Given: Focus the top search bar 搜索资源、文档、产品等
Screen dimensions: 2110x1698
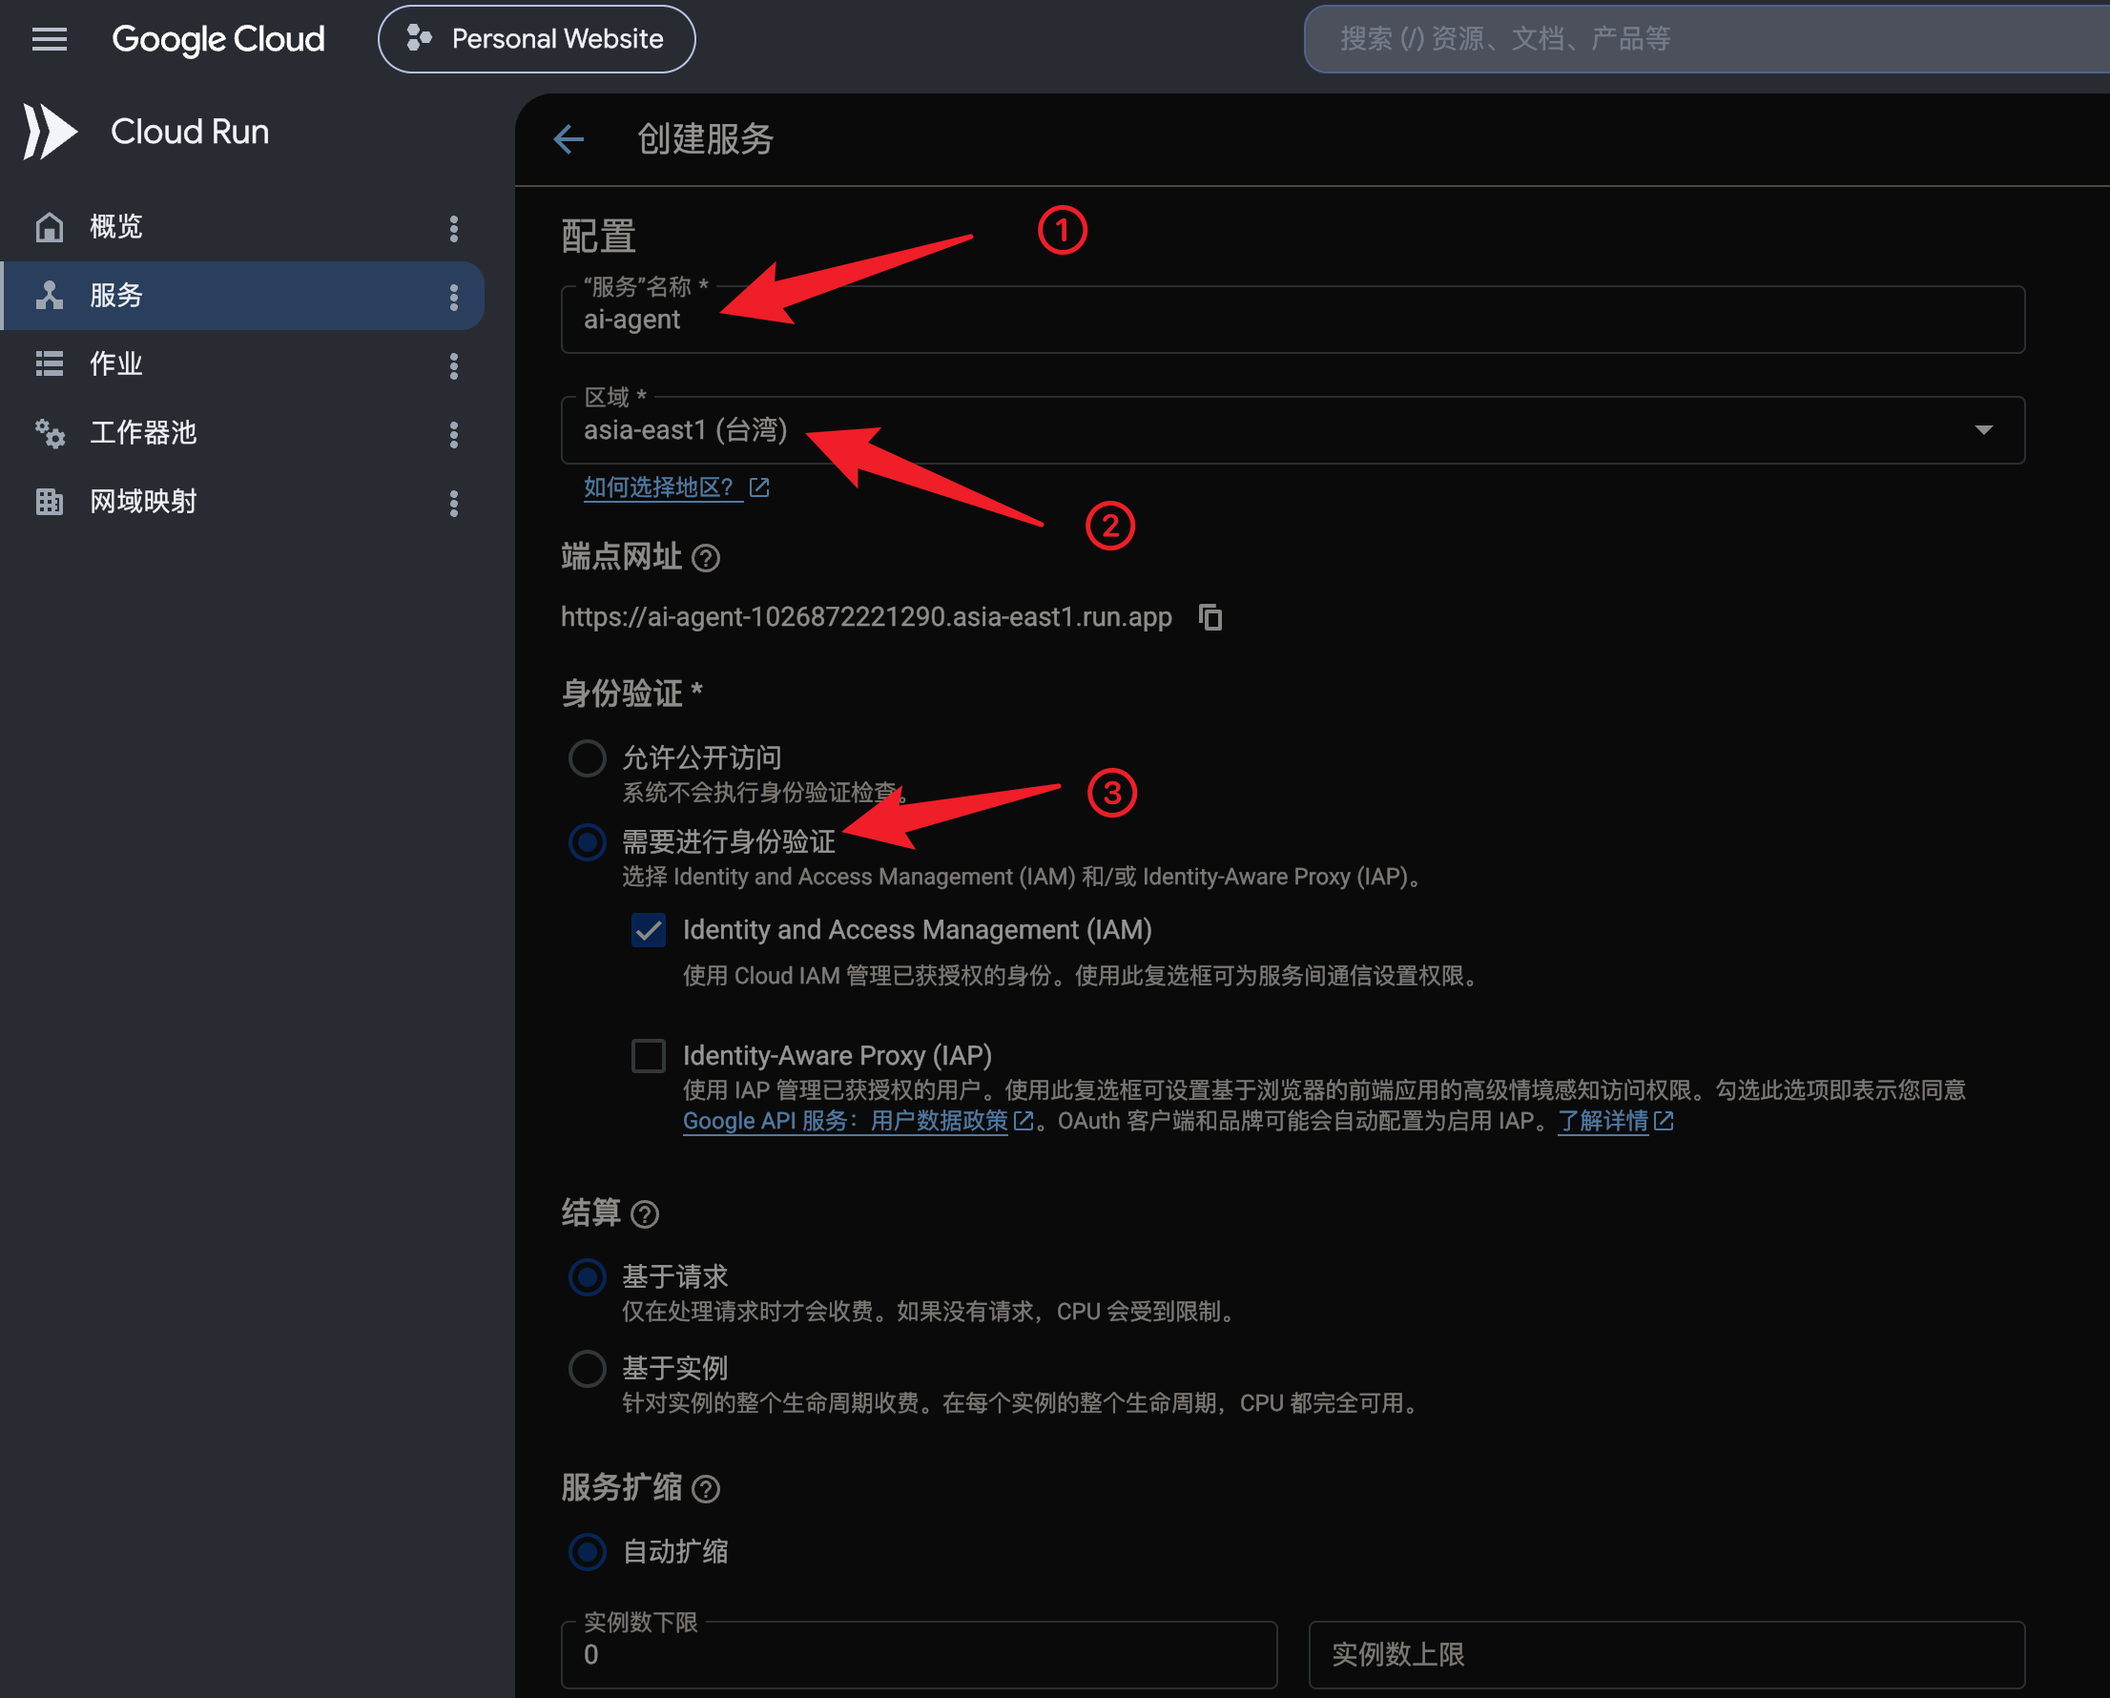Looking at the screenshot, I should pyautogui.click(x=1707, y=39).
